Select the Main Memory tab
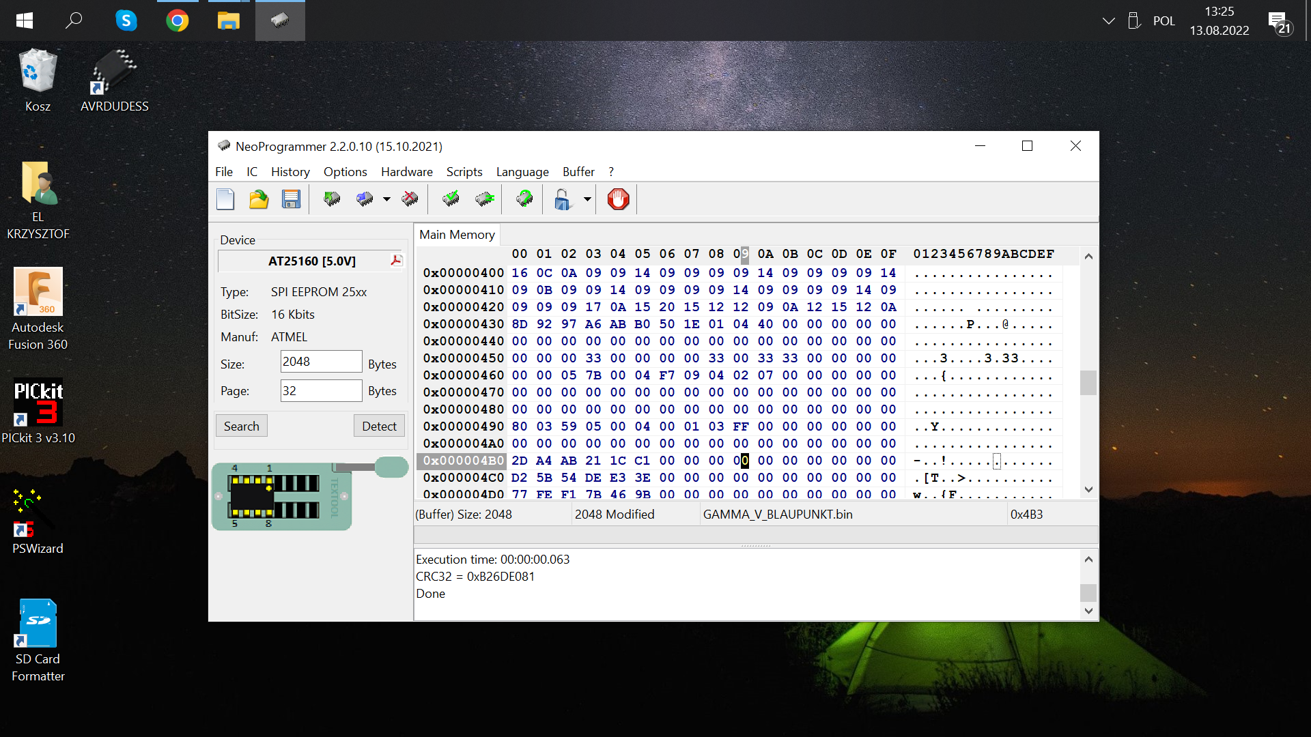1311x737 pixels. pos(457,235)
